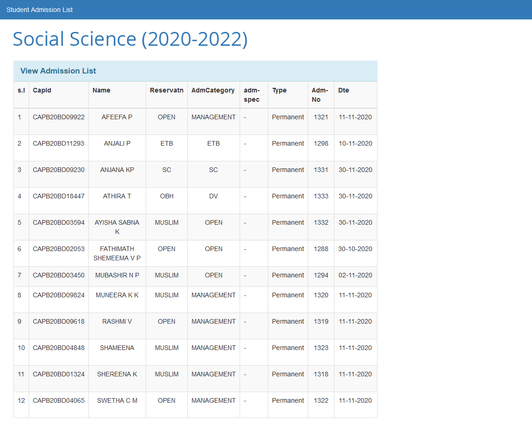The width and height of the screenshot is (532, 430).
Task: Click admission number 1288
Action: pos(321,249)
